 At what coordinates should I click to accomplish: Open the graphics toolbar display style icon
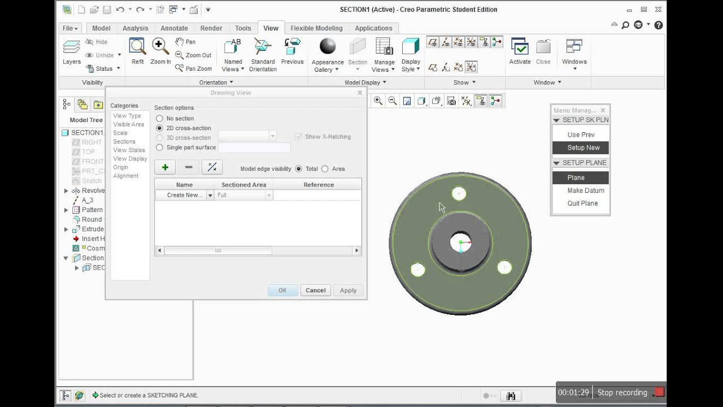(x=422, y=101)
